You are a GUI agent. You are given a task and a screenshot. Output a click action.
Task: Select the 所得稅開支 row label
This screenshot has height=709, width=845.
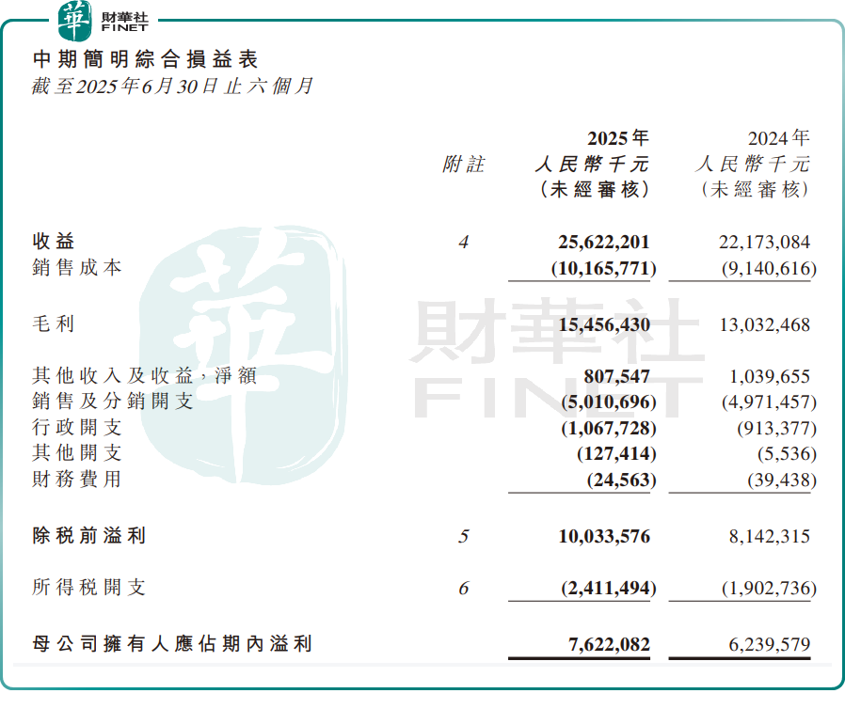tap(88, 588)
